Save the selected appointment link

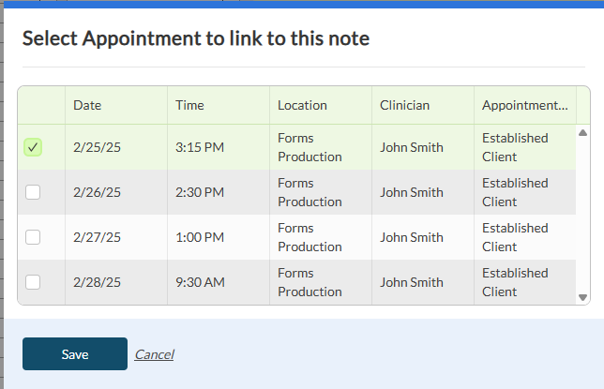click(x=75, y=354)
